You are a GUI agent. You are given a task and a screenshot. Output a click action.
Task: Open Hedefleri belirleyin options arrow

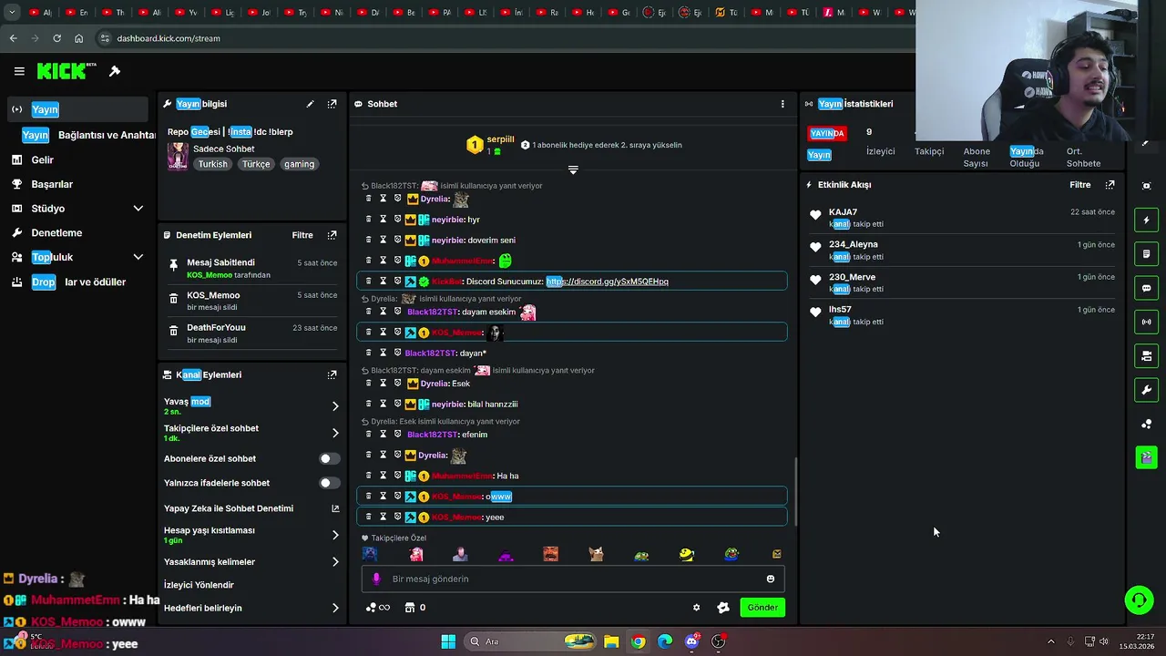[335, 608]
